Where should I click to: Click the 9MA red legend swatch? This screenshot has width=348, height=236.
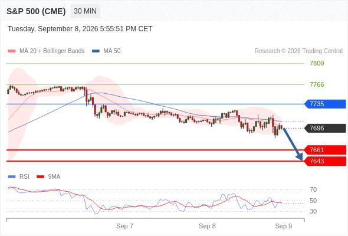coord(40,177)
